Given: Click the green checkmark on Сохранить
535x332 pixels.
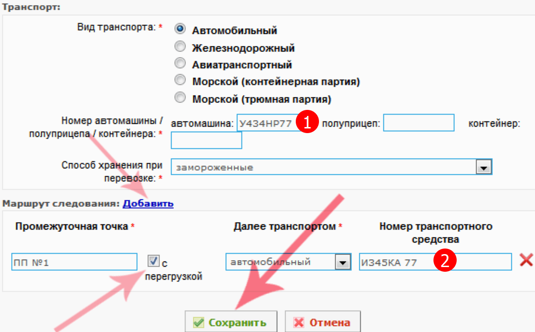Looking at the screenshot, I should click(198, 323).
